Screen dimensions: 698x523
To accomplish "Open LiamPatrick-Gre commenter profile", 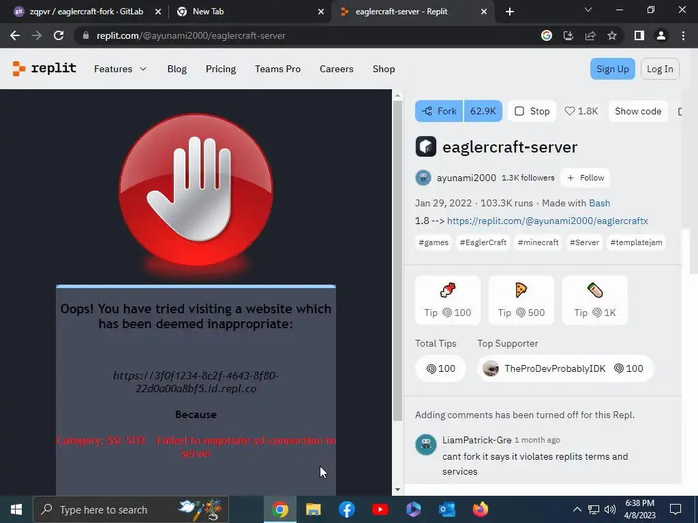I will (x=476, y=440).
